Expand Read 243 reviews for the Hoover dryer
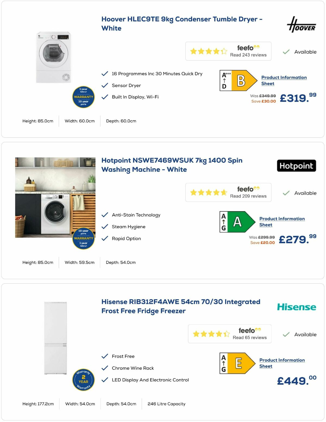 [x=248, y=55]
